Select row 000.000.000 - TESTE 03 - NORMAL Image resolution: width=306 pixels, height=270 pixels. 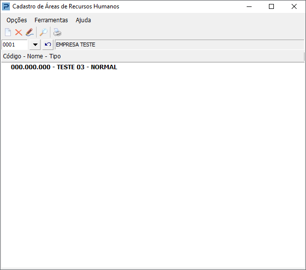point(64,67)
